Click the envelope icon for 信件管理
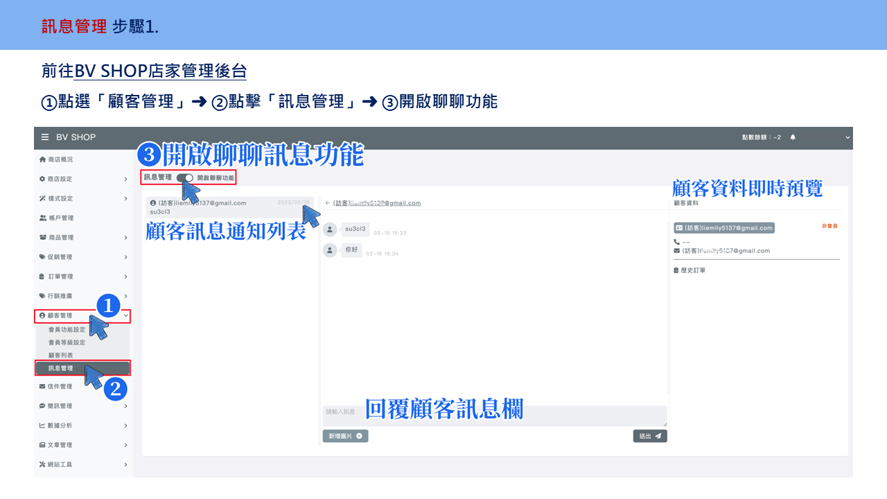The image size is (887, 499). coord(42,387)
